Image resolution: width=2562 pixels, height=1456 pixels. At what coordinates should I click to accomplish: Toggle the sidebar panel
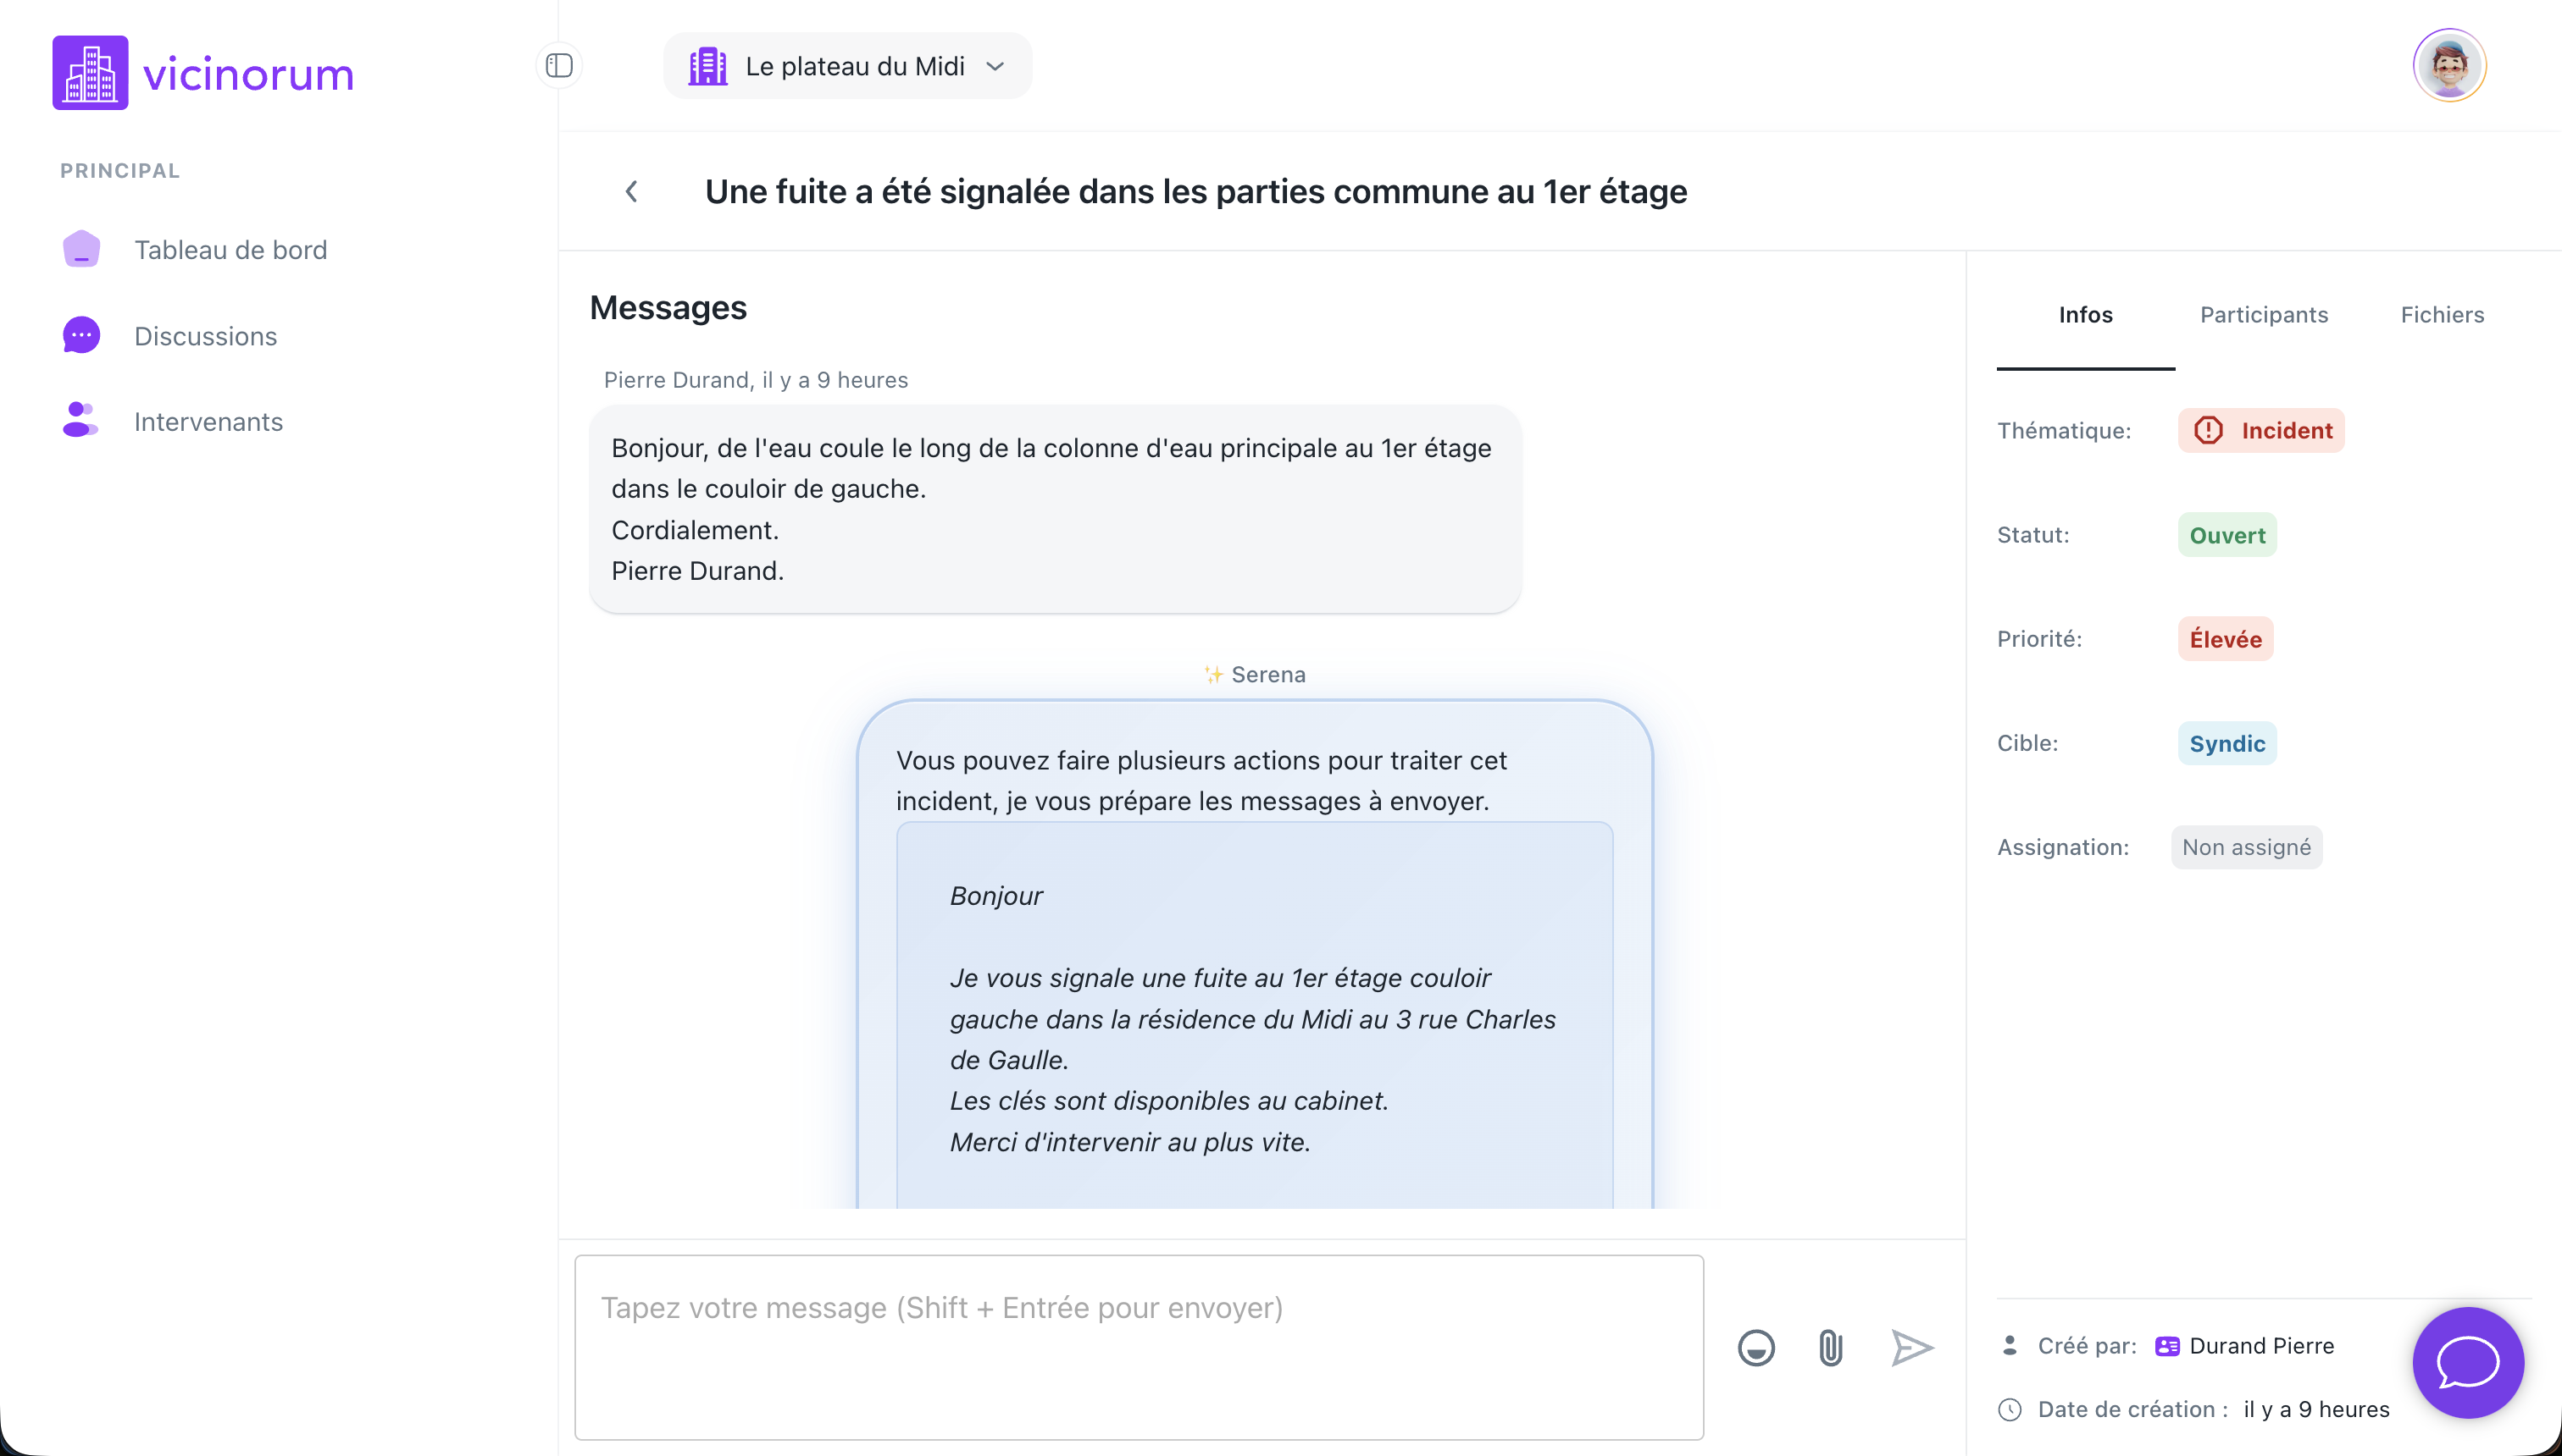[x=558, y=66]
